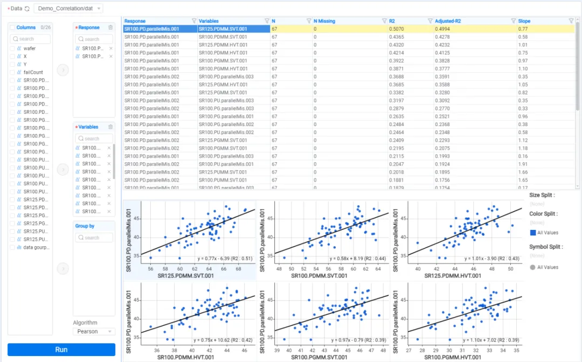Open the filter on N column header
The image size is (582, 362).
point(308,21)
